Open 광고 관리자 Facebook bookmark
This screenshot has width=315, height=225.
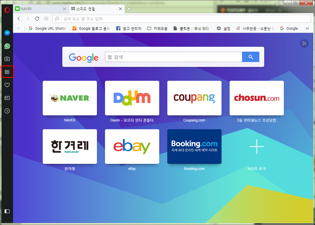[x=129, y=29]
